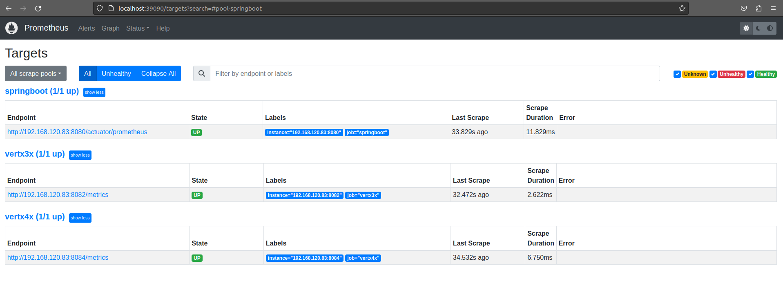Click the Unhealthy red badge label

tap(731, 74)
